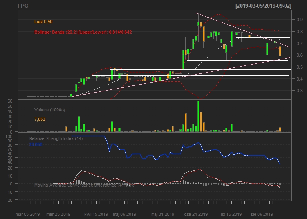Click the Relative Strength Index (14) label
The width and height of the screenshot is (307, 219).
[56, 138]
